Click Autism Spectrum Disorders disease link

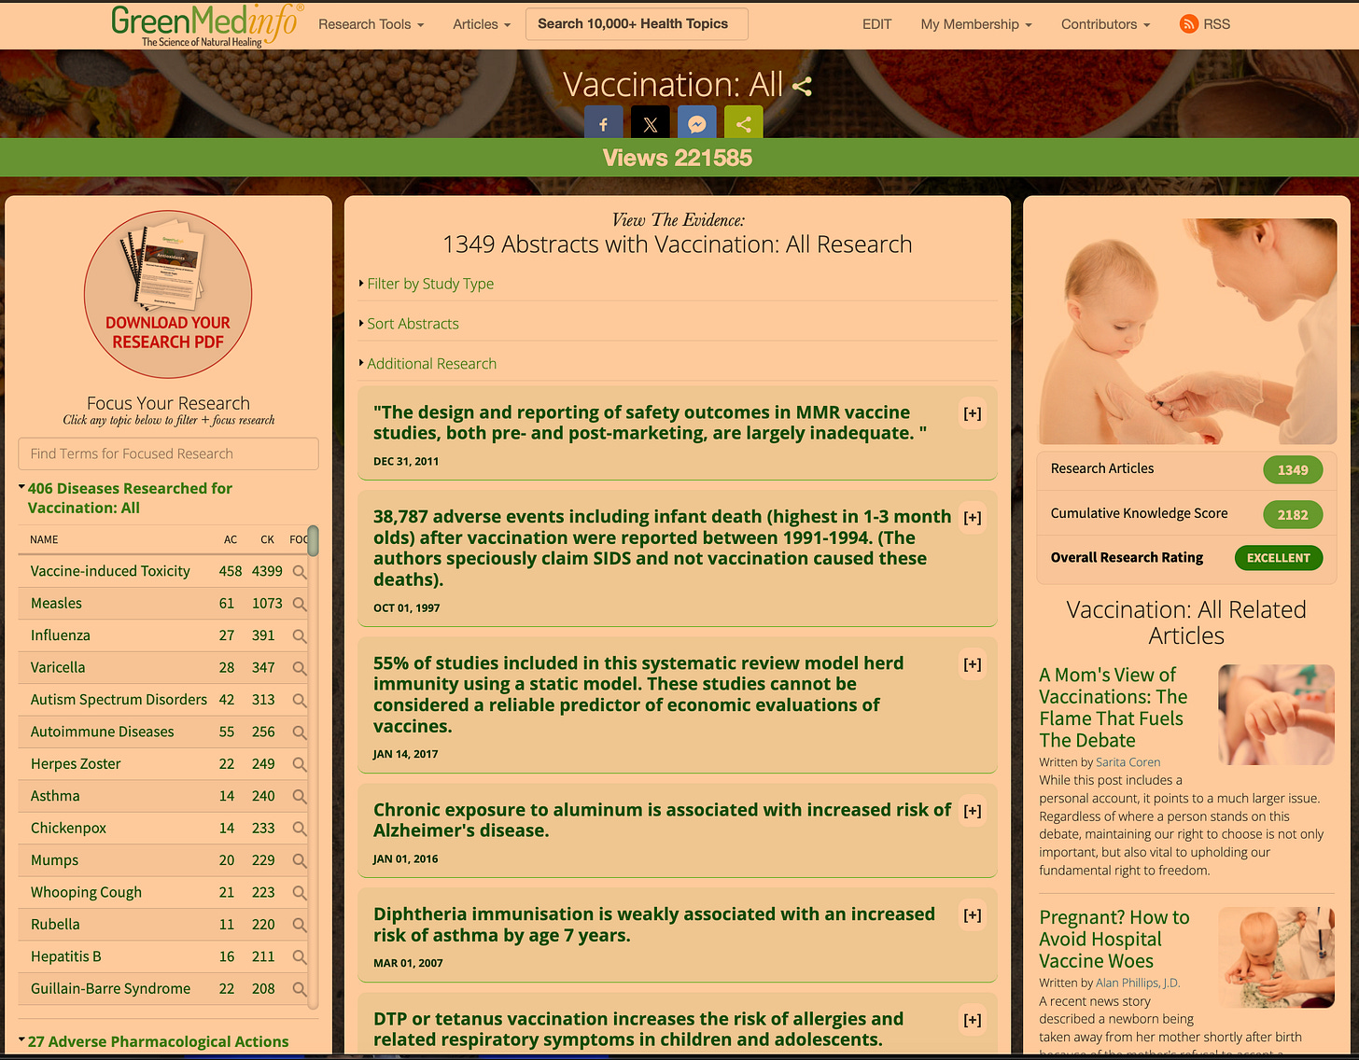coord(119,700)
